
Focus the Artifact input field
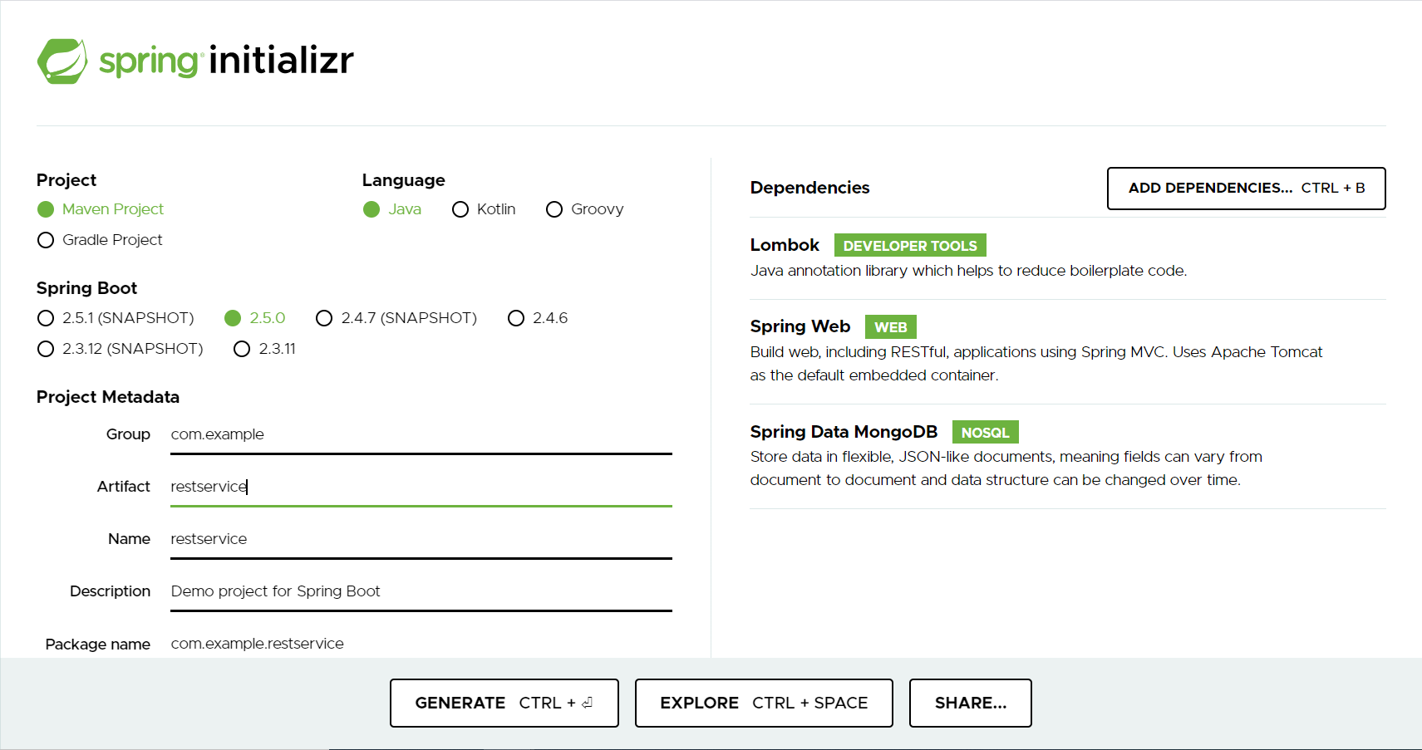point(421,488)
